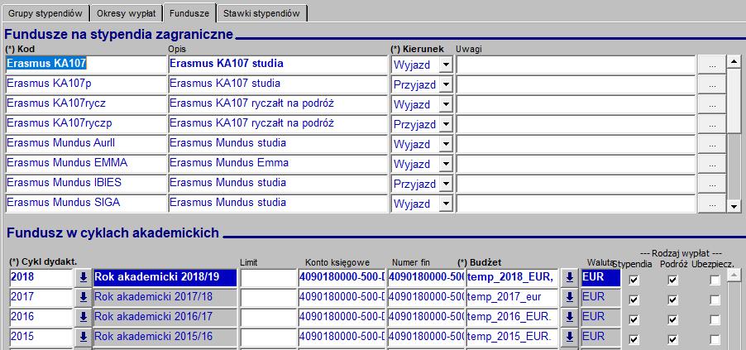Image resolution: width=746 pixels, height=350 pixels.
Task: Open notes editor button for Erasmus Mundus Aurll
Action: tap(712, 144)
